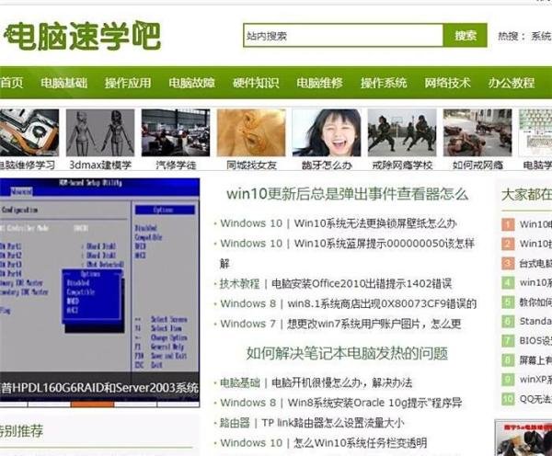552x456 pixels.
Task: Open Win8系统安装Oracle 10g article
Action: (x=374, y=403)
